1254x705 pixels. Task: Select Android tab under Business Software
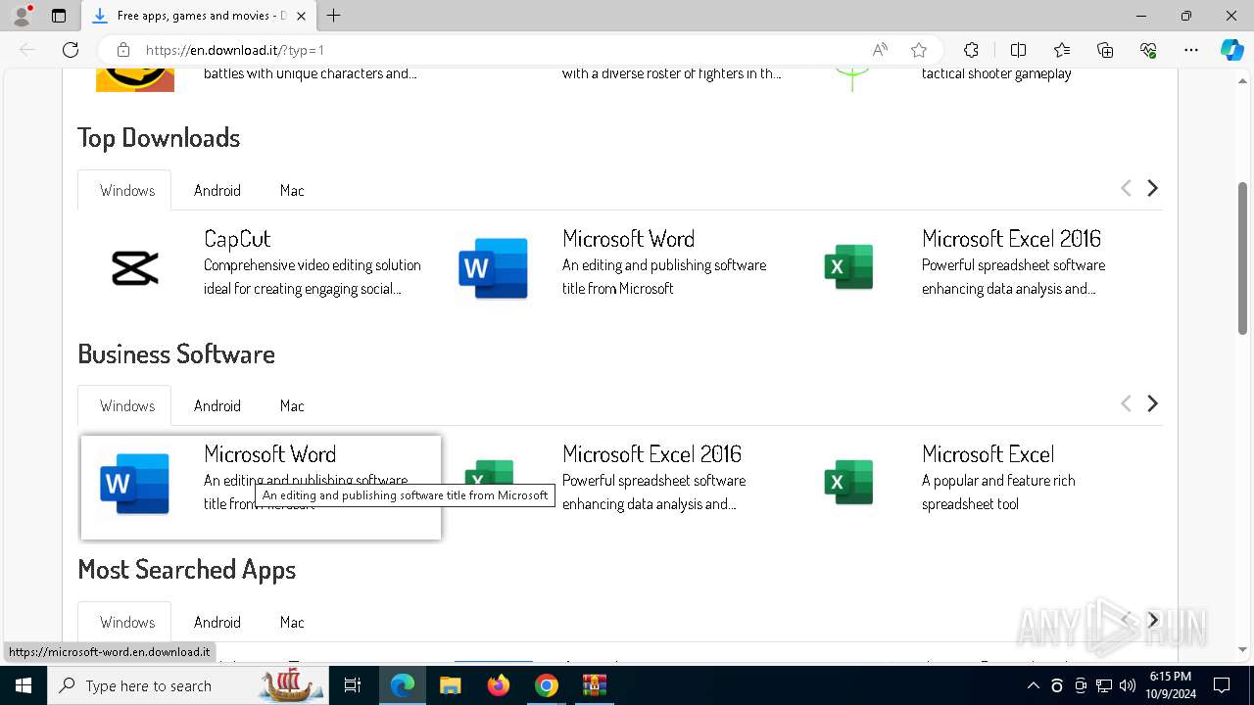point(217,405)
